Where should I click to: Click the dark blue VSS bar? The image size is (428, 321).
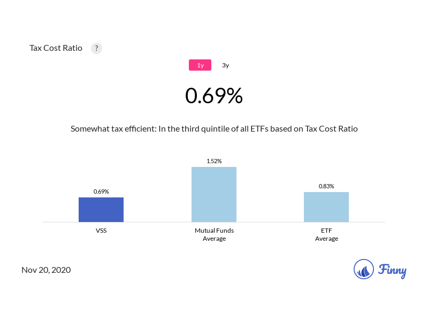101,210
